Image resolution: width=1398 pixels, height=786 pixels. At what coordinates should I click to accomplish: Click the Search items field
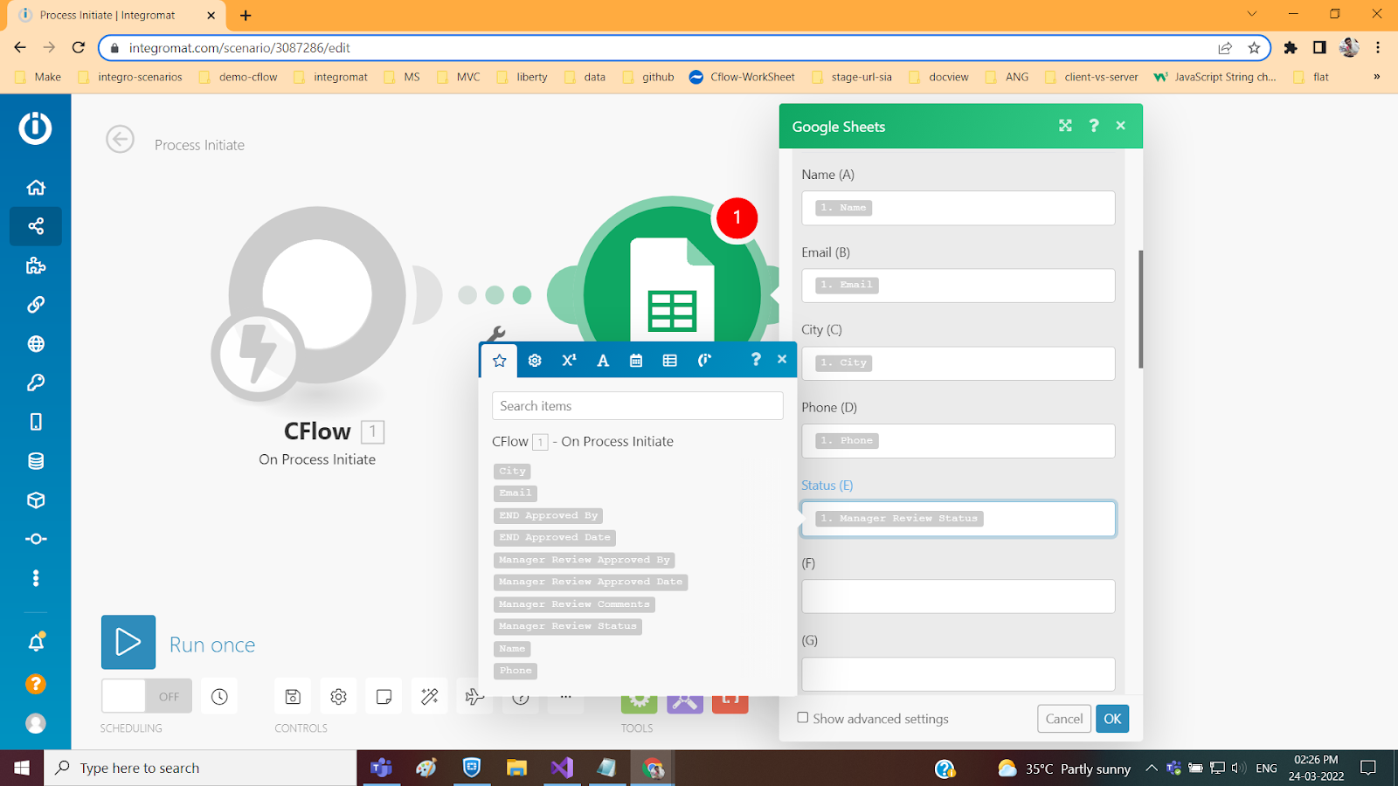click(x=638, y=406)
